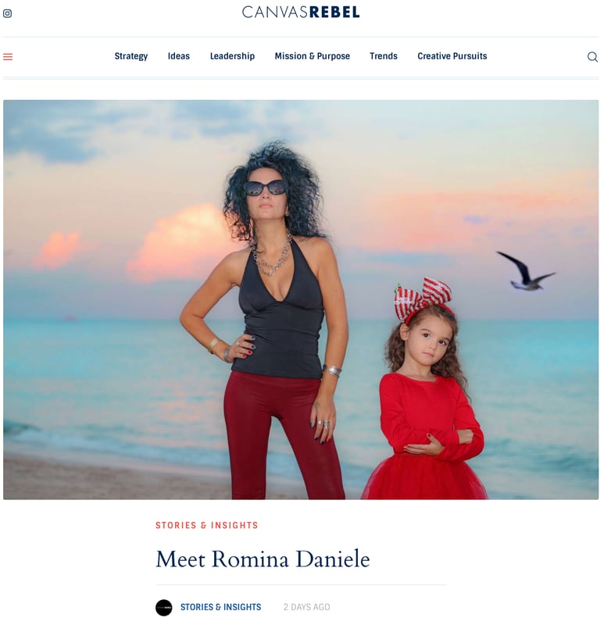Click the CanvasRebel logo

pyautogui.click(x=301, y=13)
